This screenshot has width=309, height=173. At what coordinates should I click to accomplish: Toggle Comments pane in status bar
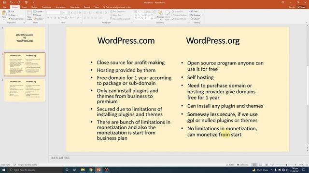coord(242,165)
